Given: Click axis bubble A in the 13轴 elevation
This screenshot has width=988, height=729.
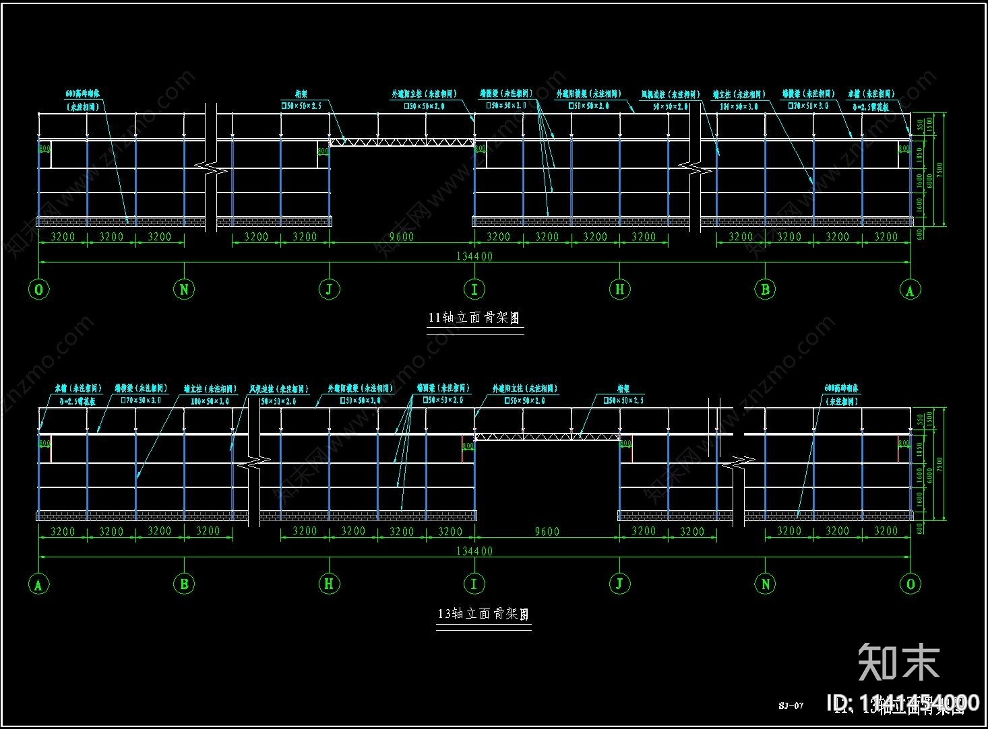Looking at the screenshot, I should [39, 584].
